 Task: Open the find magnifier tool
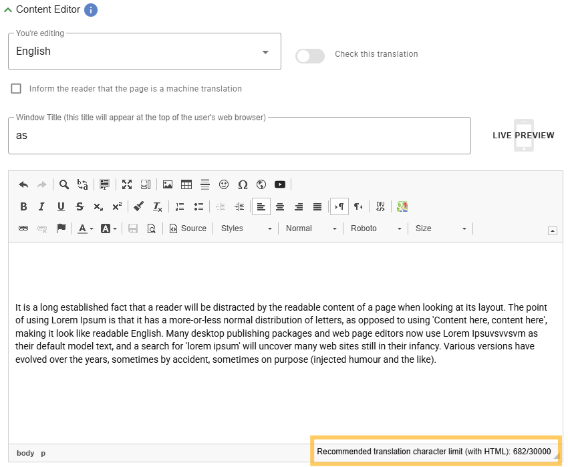pyautogui.click(x=64, y=185)
